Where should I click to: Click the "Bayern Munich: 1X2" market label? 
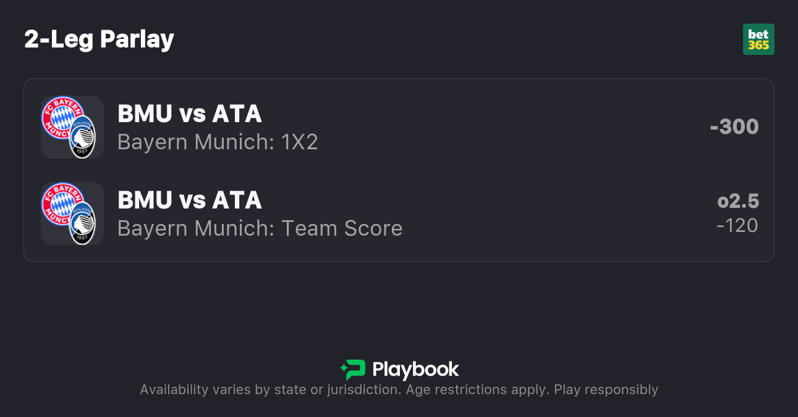(x=218, y=142)
